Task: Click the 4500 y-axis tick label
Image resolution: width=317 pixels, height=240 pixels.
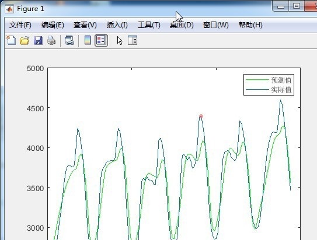Action: 36,108
